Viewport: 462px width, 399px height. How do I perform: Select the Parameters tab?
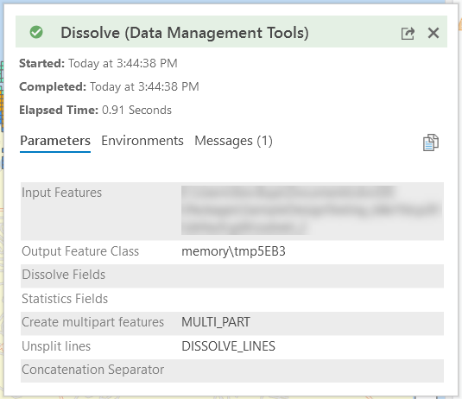tap(55, 141)
